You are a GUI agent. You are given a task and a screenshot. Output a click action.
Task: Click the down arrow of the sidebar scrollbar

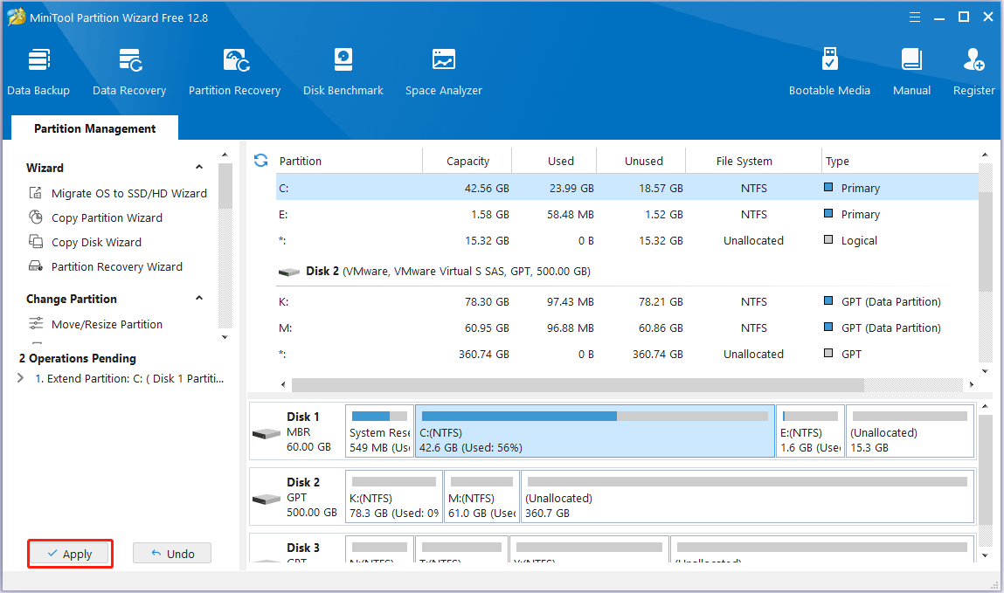(224, 337)
